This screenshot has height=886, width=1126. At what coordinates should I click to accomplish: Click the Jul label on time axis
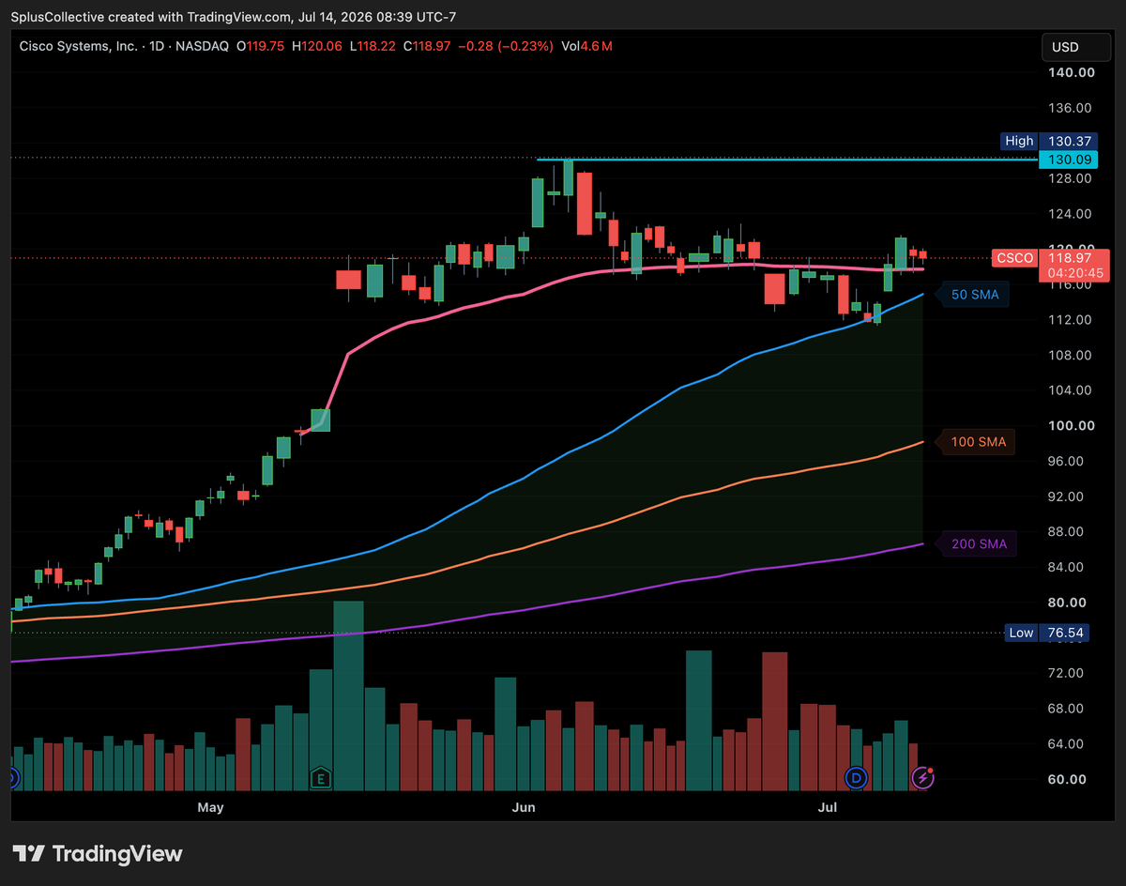coord(828,807)
